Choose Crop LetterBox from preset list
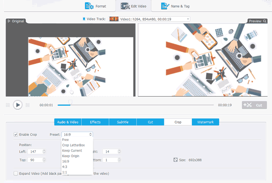This screenshot has width=272, height=183. (x=74, y=145)
